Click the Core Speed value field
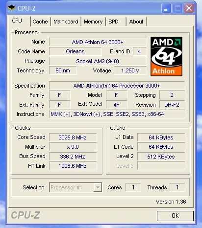This screenshot has width=202, height=228. (73, 137)
